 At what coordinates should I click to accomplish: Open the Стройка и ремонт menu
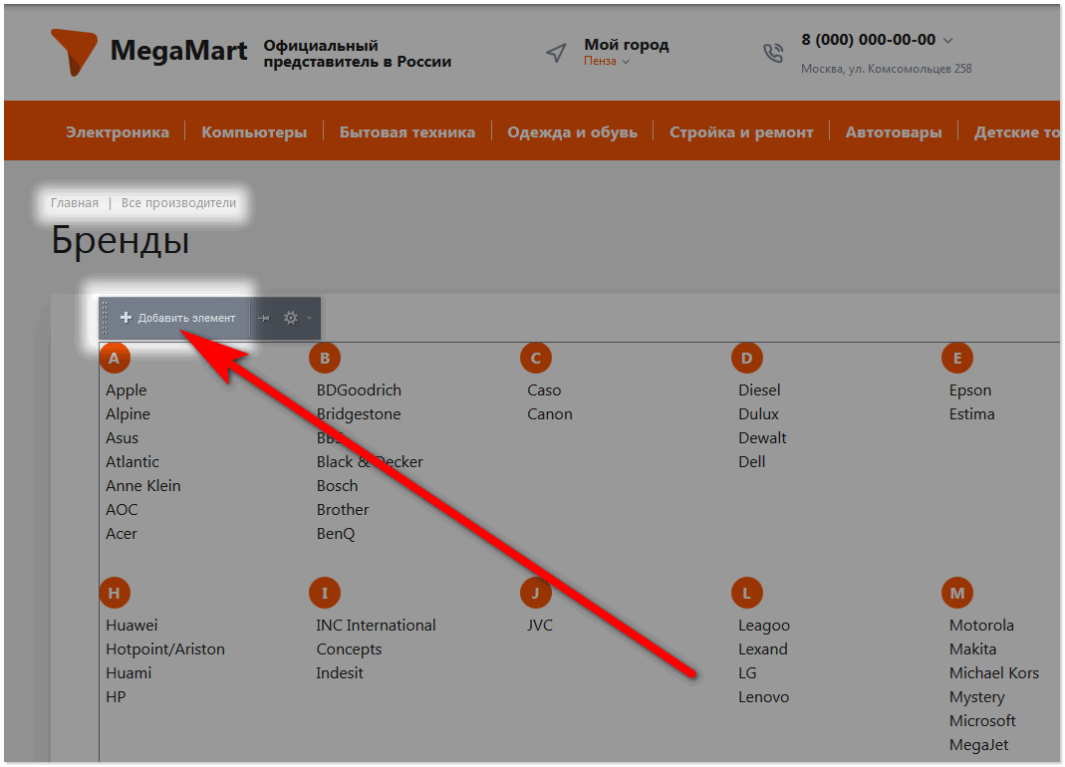point(741,131)
